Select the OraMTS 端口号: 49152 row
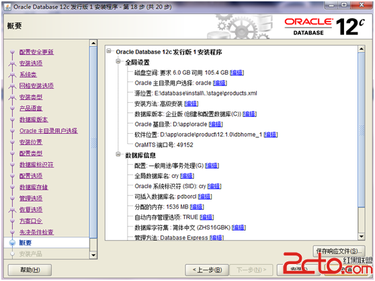Viewport: 375px width, 281px height. coord(163,145)
